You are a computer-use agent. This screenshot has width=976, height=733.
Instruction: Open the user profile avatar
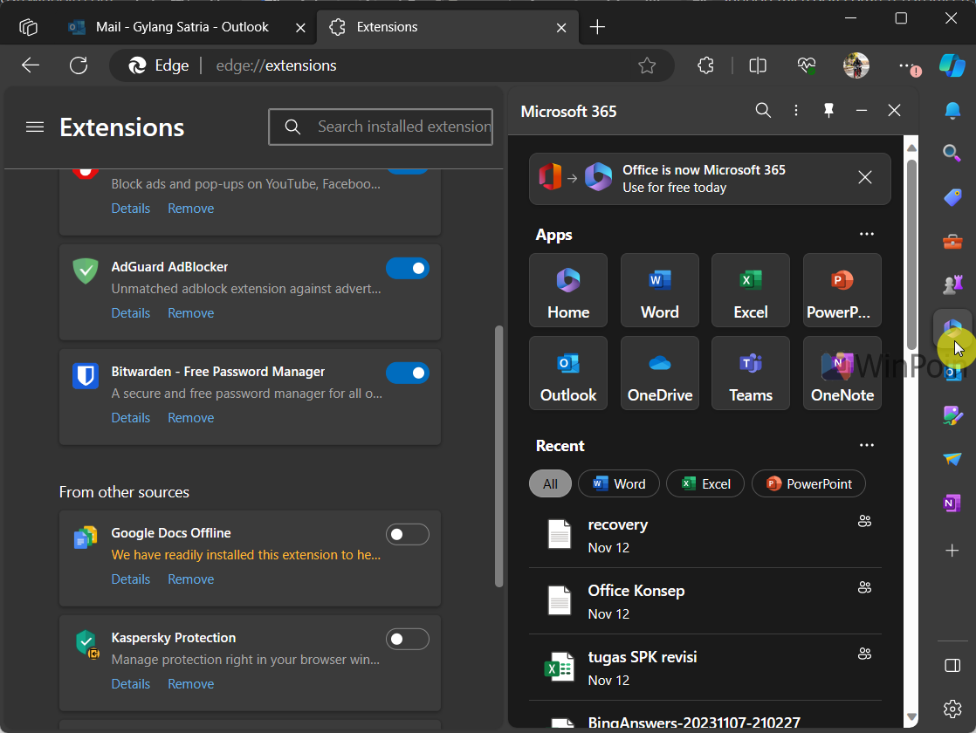[856, 65]
